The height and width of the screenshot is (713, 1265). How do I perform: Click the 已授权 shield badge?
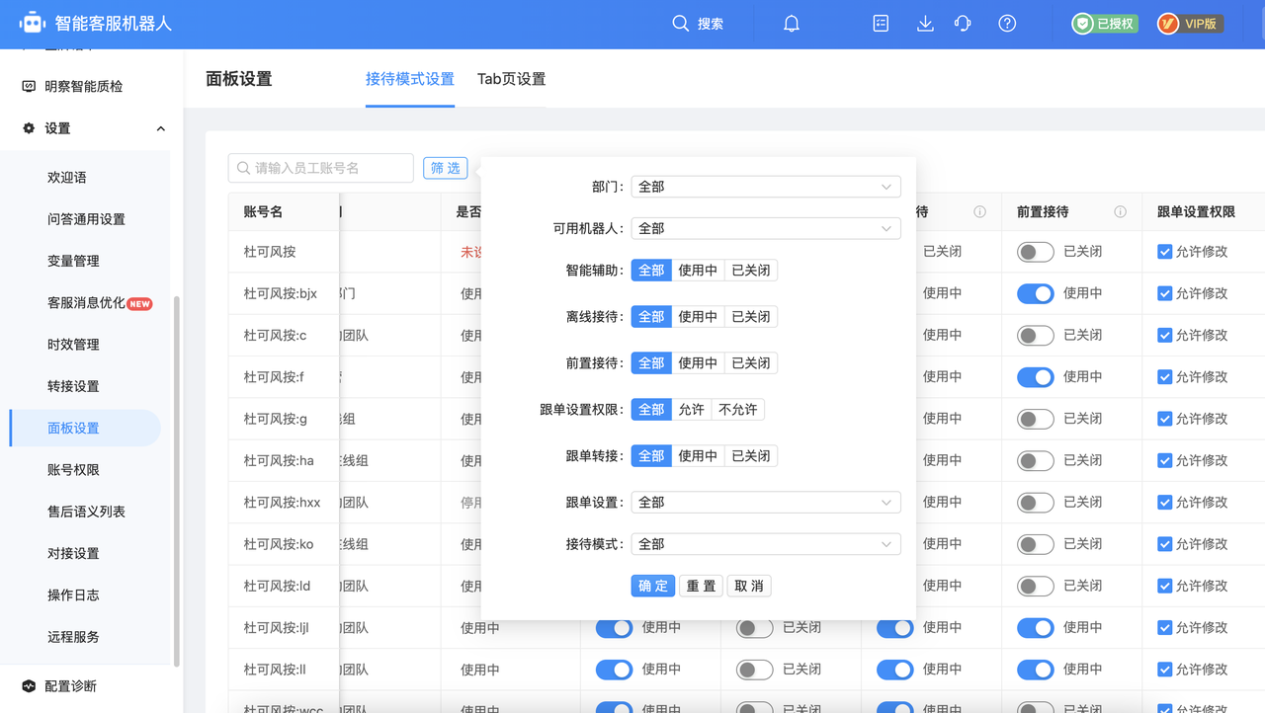click(x=1105, y=24)
